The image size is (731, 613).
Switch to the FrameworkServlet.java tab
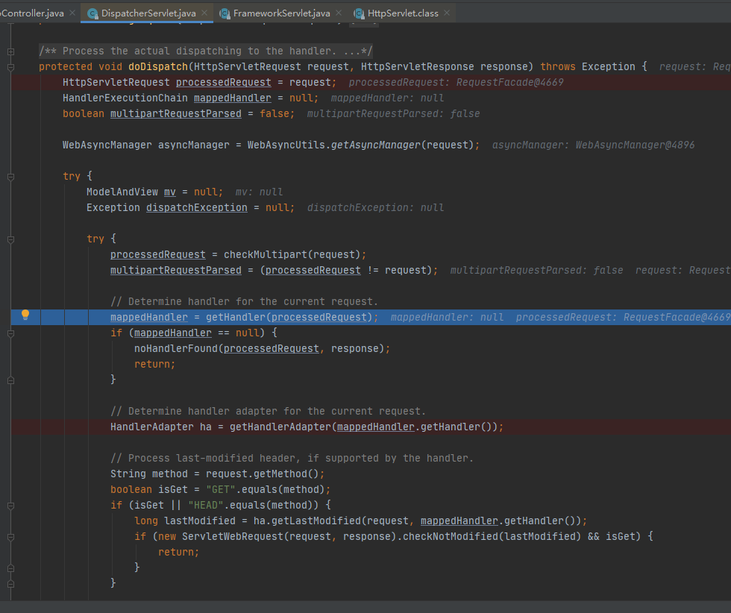point(281,13)
